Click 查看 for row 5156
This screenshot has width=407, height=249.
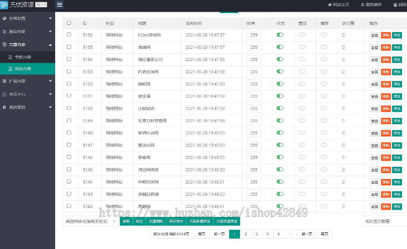pos(374,35)
